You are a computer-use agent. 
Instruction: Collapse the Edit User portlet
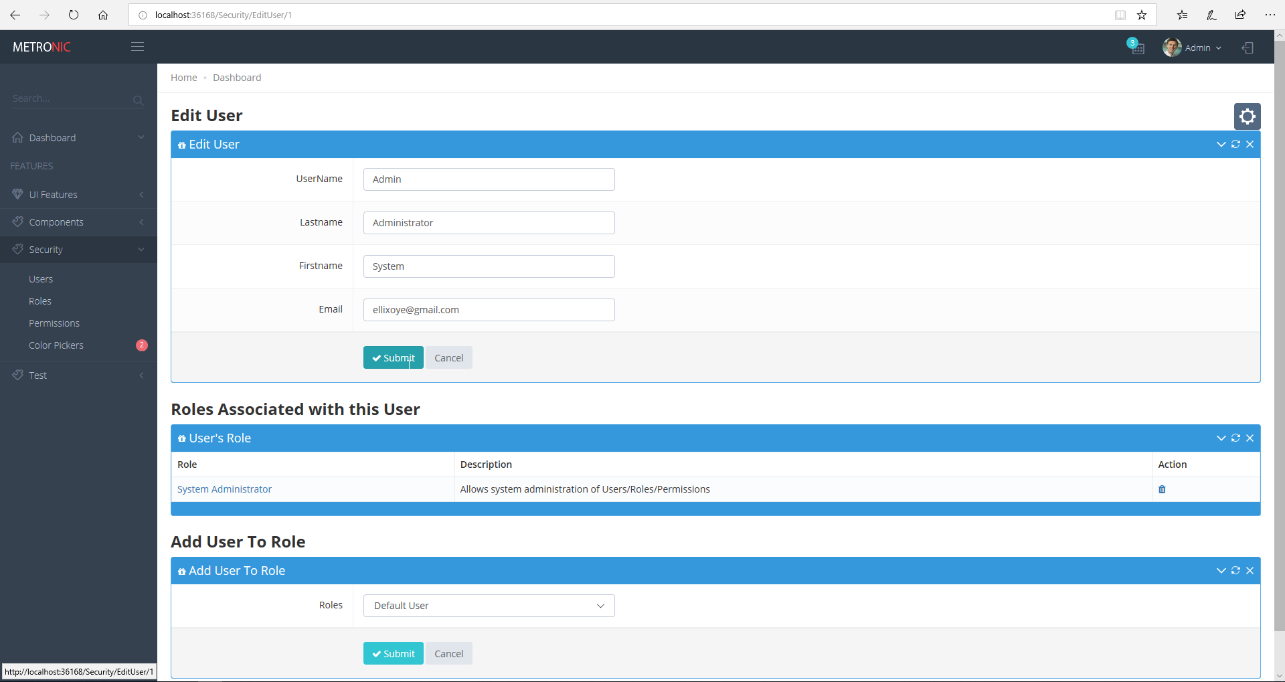[x=1221, y=144]
